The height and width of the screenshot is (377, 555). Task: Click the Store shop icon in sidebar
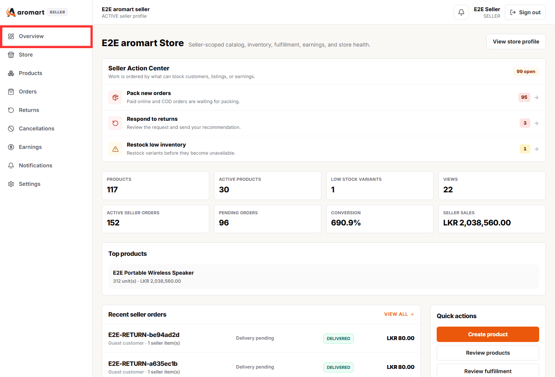[11, 55]
